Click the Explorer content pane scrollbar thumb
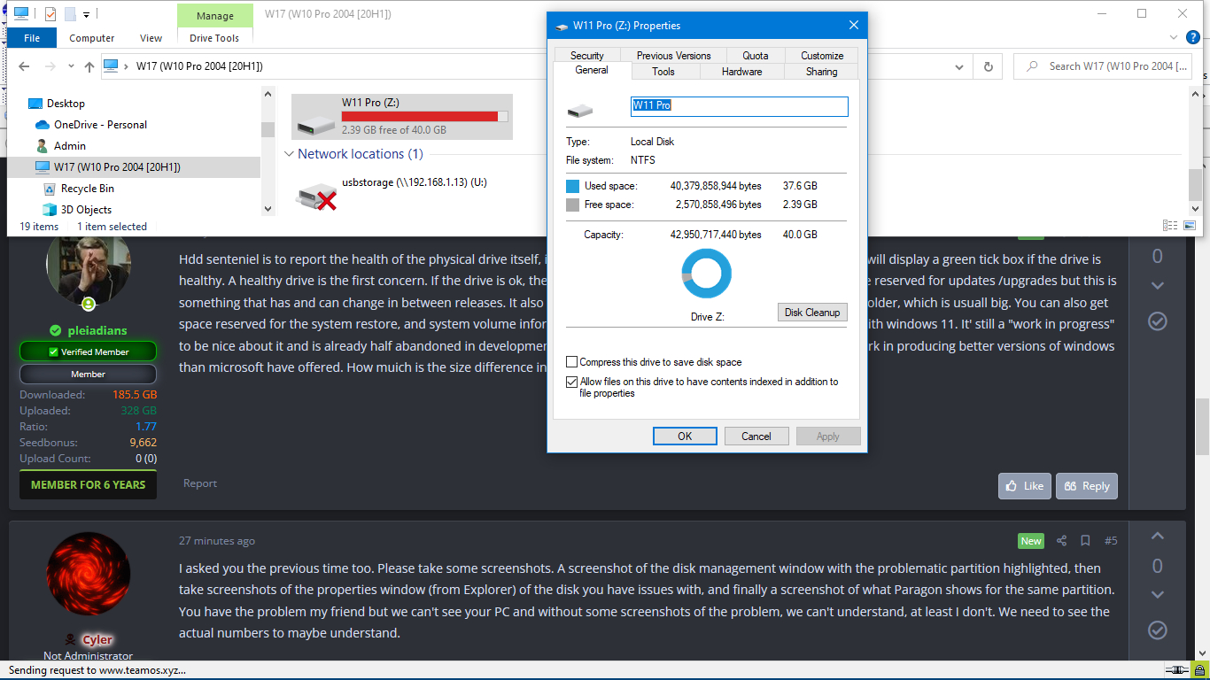The width and height of the screenshot is (1210, 680). coord(1195,184)
